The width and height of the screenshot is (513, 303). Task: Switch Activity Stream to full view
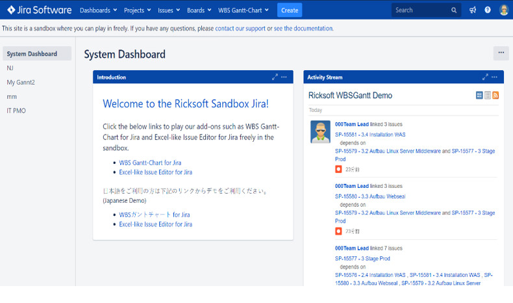479,96
